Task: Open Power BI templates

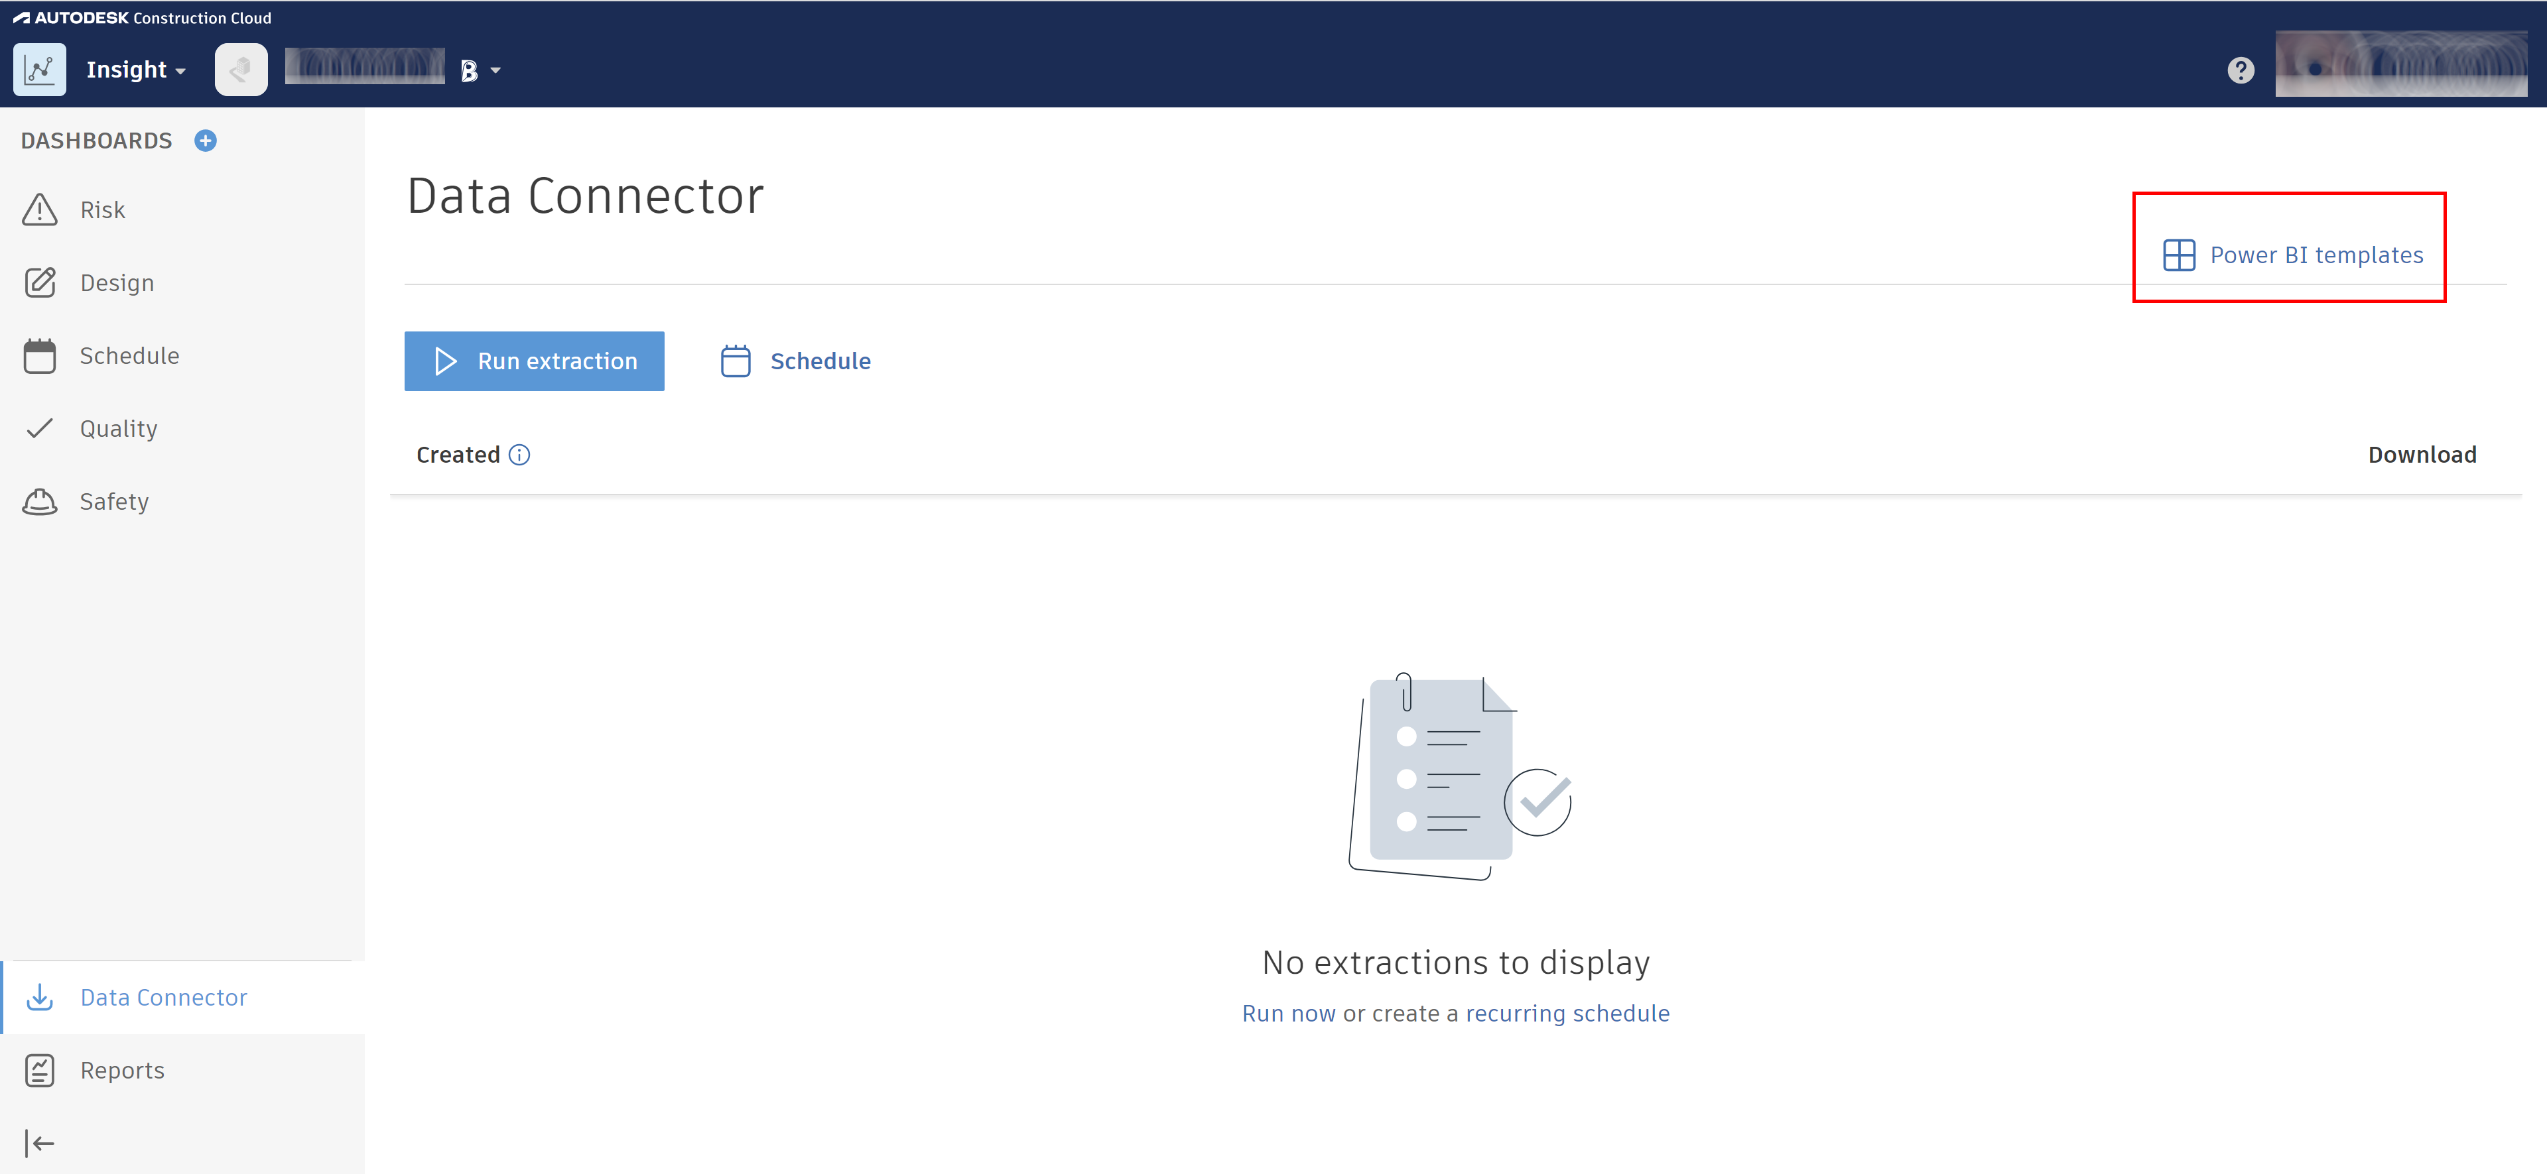Action: (x=2293, y=255)
